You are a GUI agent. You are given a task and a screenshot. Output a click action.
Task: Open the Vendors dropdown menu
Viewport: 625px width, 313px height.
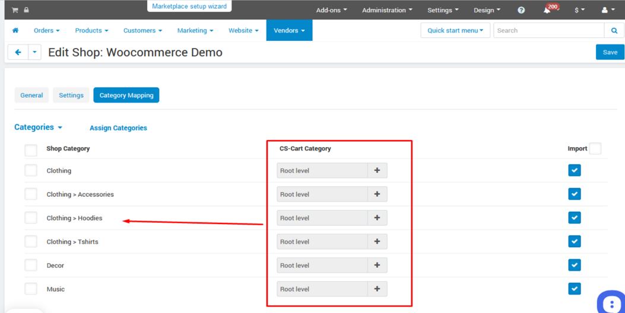coord(289,30)
